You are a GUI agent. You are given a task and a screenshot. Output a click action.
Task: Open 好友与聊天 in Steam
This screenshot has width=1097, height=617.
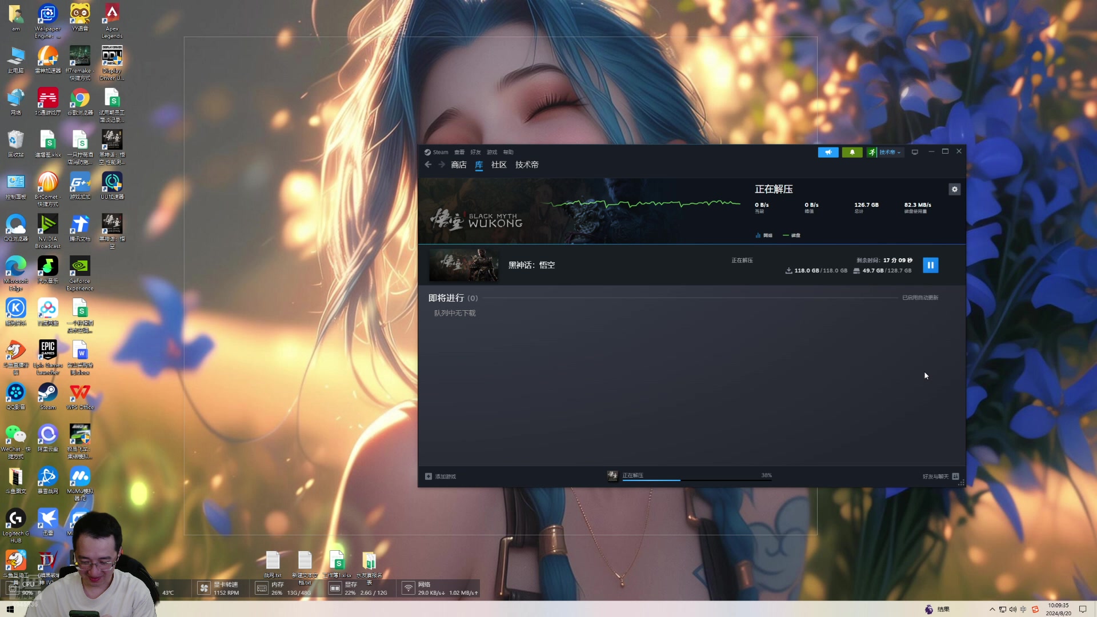point(940,476)
